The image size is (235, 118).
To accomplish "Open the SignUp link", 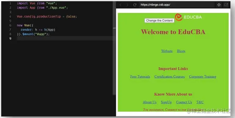I will click(x=166, y=102).
